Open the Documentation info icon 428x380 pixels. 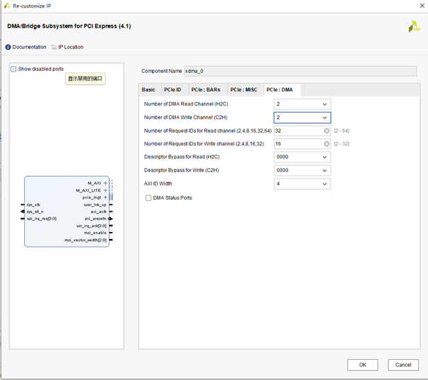pyautogui.click(x=8, y=47)
